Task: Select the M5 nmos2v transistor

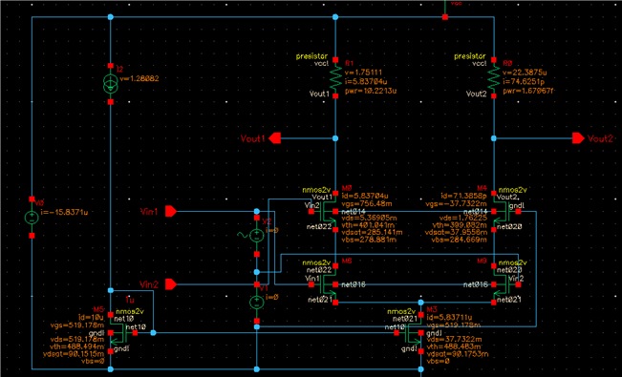Action: pyautogui.click(x=120, y=333)
